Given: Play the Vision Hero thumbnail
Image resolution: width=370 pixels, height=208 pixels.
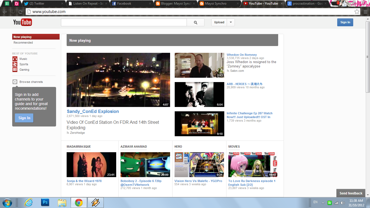Looking at the screenshot, I should [199, 165].
